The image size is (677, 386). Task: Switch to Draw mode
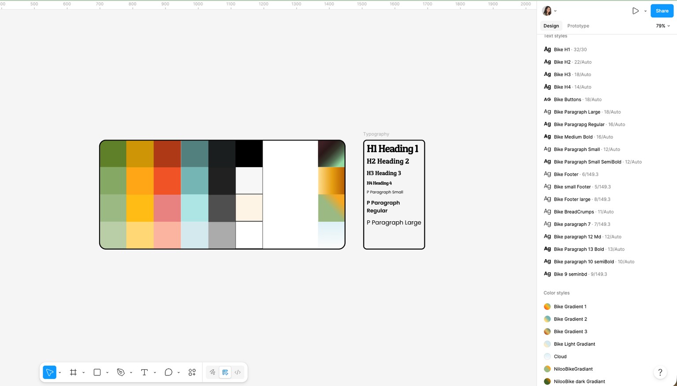212,372
